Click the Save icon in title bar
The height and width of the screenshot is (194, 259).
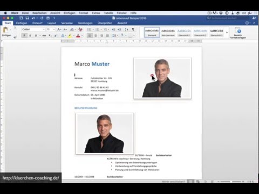pos(27,18)
